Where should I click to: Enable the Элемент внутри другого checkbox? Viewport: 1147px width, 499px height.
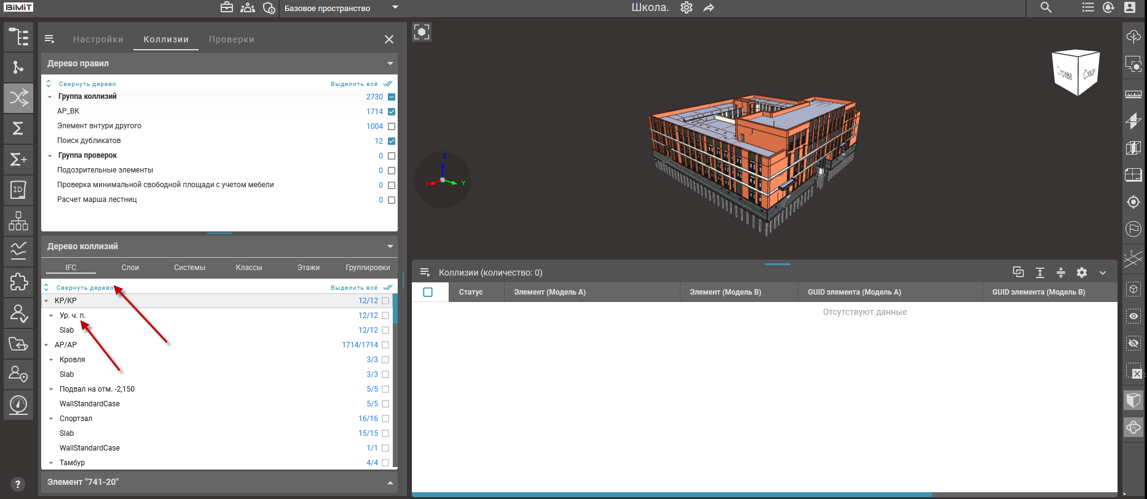pos(392,126)
